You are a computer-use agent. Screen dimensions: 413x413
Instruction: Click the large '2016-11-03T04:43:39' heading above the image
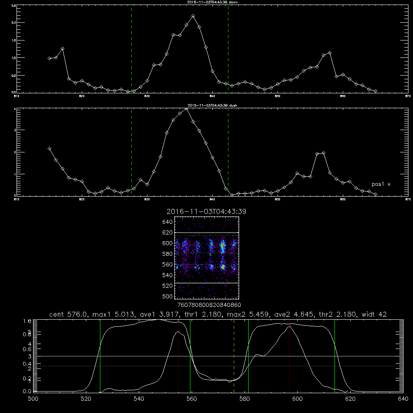click(x=206, y=211)
